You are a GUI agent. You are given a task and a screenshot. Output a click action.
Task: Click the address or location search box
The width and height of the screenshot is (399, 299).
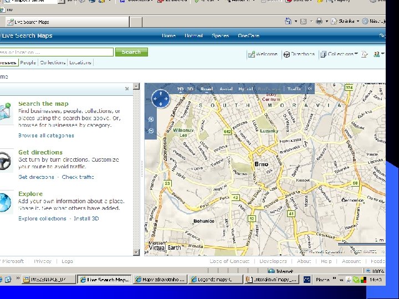click(x=56, y=52)
